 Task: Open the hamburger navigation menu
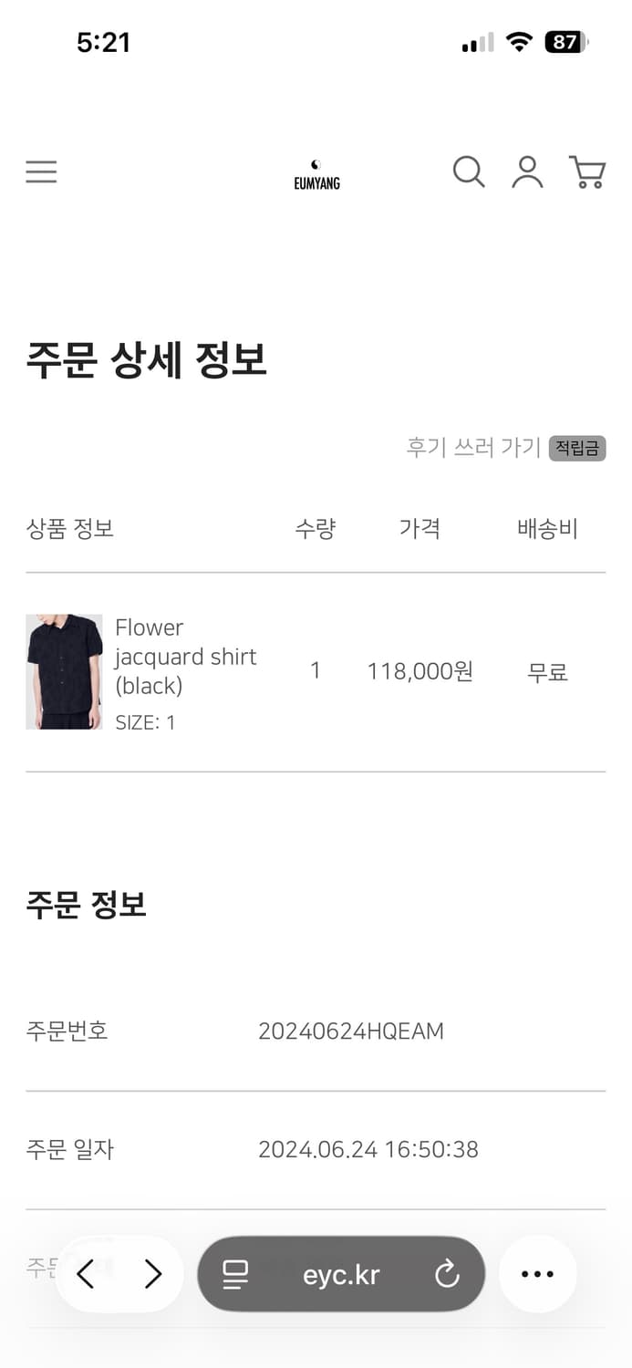[41, 171]
